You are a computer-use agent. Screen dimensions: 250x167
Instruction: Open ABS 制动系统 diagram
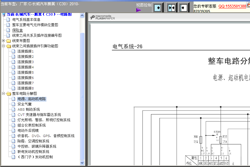pos(29,109)
